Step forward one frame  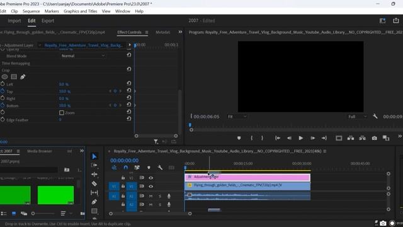[312, 138]
